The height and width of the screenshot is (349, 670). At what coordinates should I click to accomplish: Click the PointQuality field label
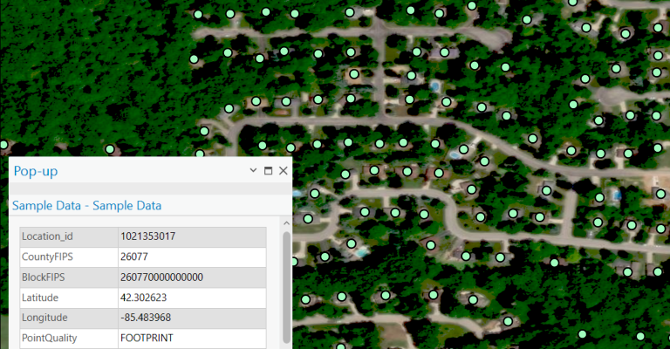pyautogui.click(x=68, y=338)
